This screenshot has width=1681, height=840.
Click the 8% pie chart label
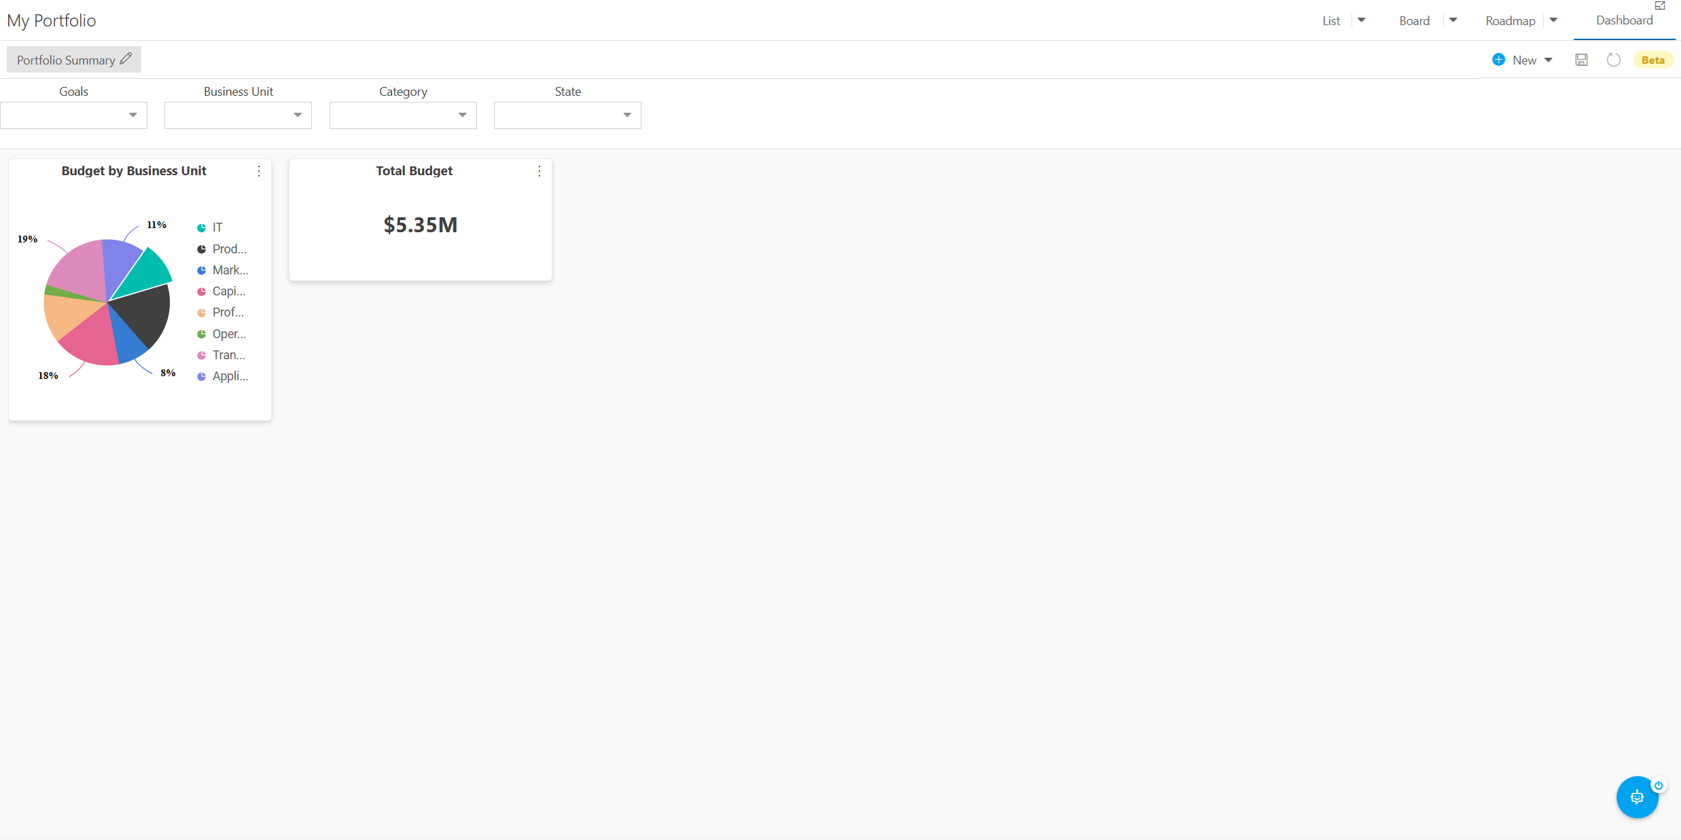(x=168, y=373)
